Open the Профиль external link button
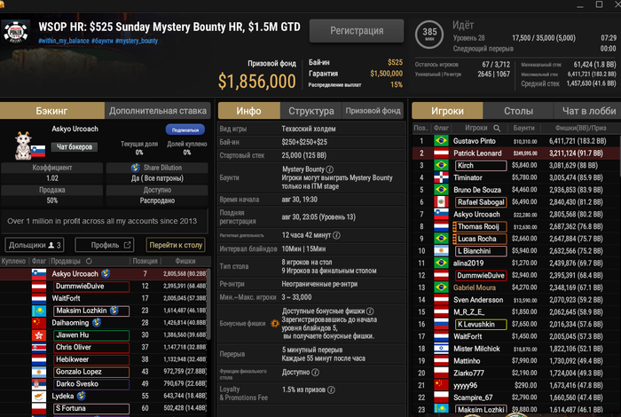Image resolution: width=621 pixels, height=417 pixels. click(x=105, y=245)
